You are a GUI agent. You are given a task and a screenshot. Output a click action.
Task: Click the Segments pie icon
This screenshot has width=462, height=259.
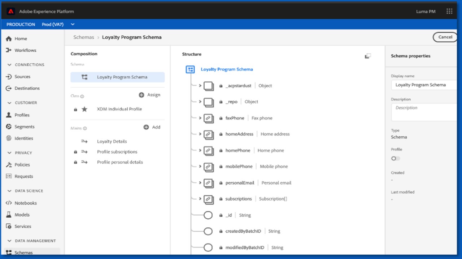(x=9, y=127)
